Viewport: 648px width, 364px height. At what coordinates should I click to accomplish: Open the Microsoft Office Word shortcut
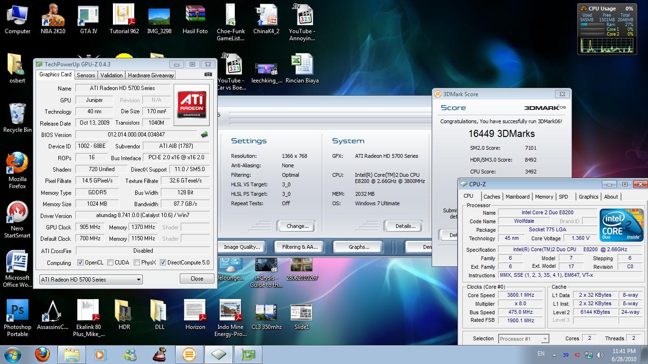point(18,269)
